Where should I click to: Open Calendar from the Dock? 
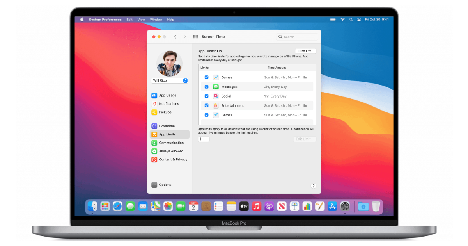(x=193, y=206)
